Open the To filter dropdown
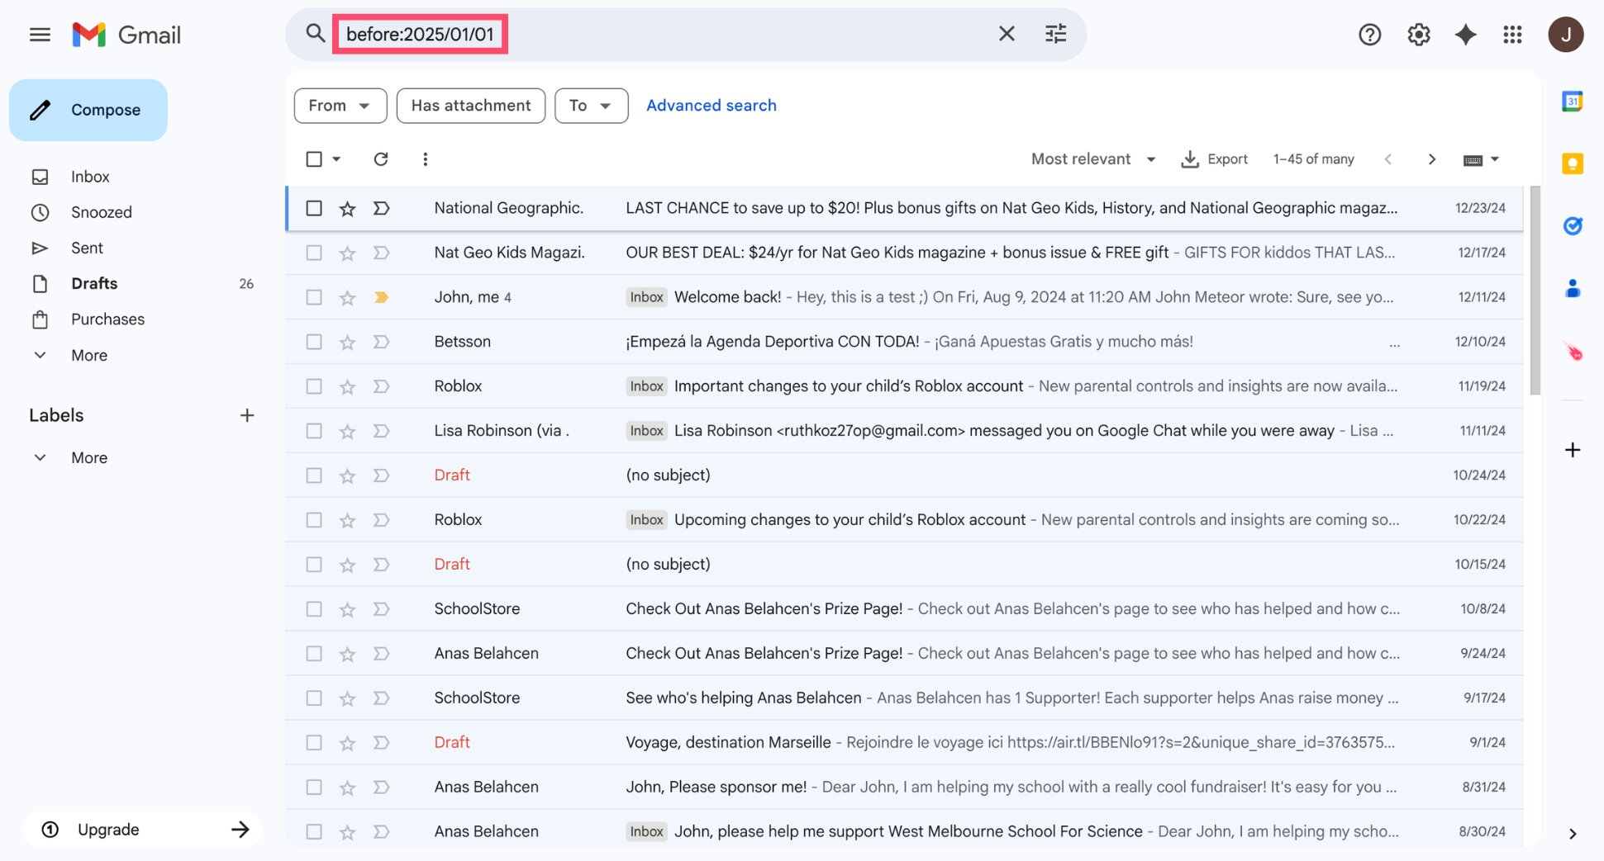1604x861 pixels. 591,106
